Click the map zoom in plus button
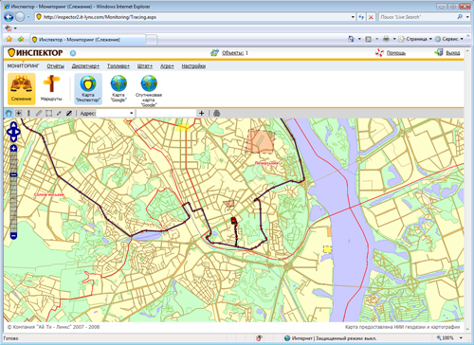The image size is (474, 345). pos(13,148)
